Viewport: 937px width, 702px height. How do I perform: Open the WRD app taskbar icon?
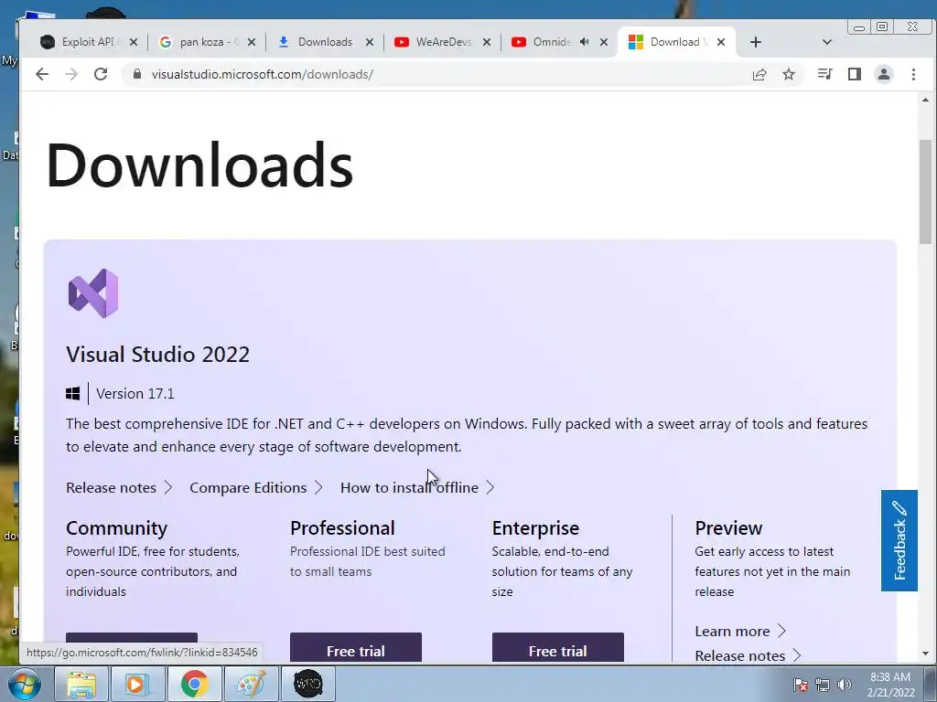pyautogui.click(x=308, y=684)
